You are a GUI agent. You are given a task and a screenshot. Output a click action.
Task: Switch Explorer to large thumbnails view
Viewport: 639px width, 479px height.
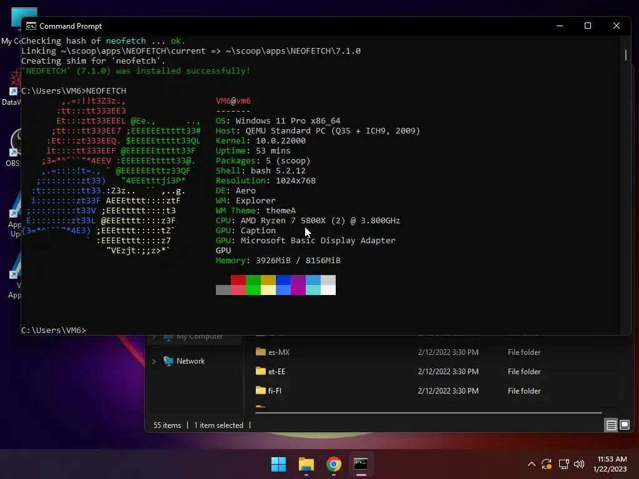[624, 425]
